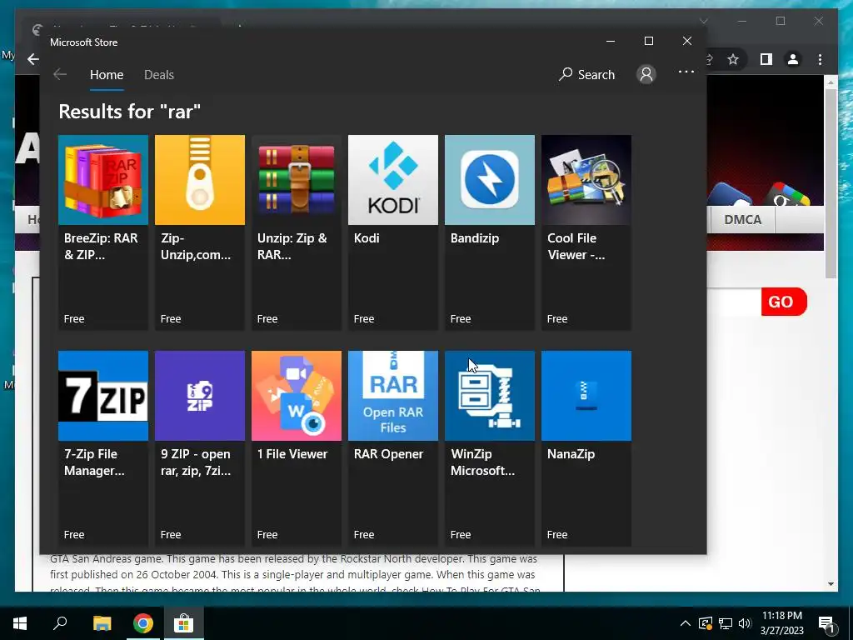This screenshot has height=640, width=853.
Task: Select the Bandizip lightning icon
Action: click(x=490, y=180)
